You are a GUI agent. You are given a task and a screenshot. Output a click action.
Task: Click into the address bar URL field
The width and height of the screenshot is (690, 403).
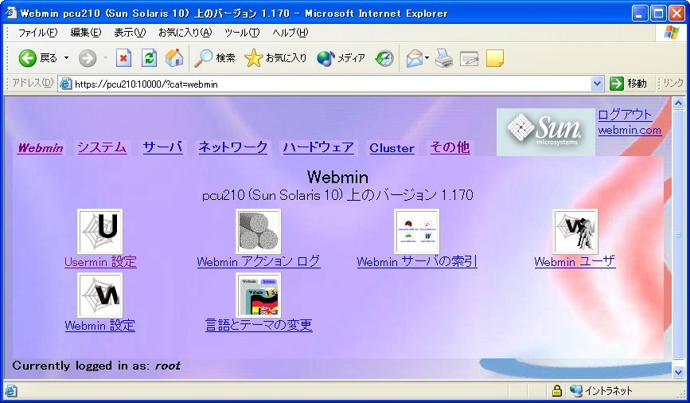pyautogui.click(x=330, y=84)
